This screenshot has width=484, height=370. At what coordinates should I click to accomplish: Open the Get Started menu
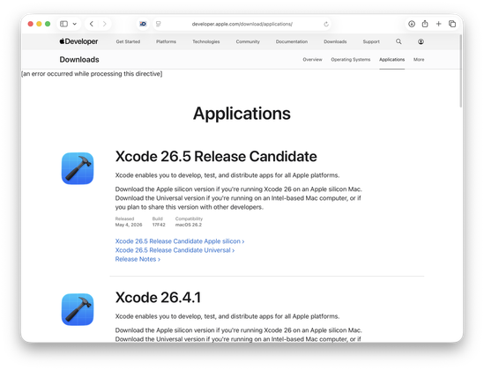(128, 41)
